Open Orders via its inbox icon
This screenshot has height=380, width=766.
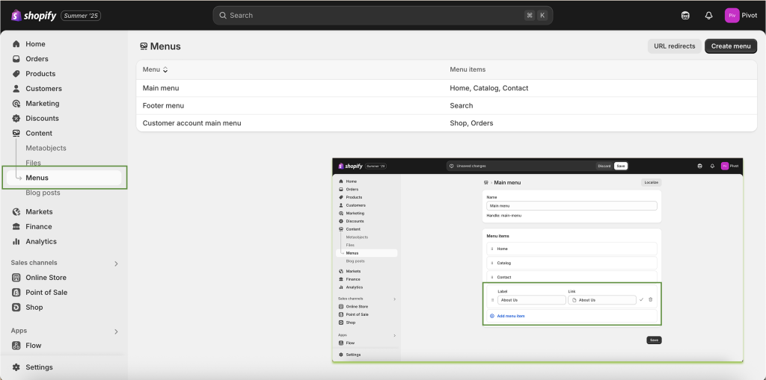16,59
